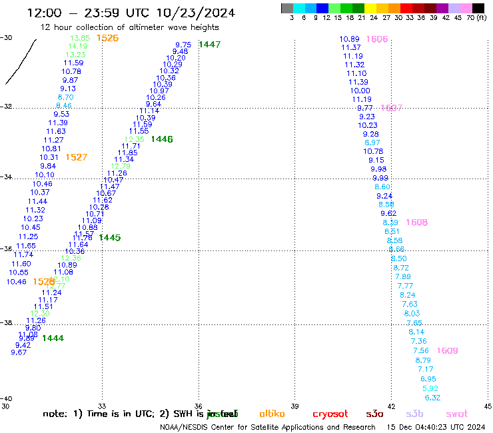Click the latitude axis label -34
493x433 pixels.
tap(6, 177)
